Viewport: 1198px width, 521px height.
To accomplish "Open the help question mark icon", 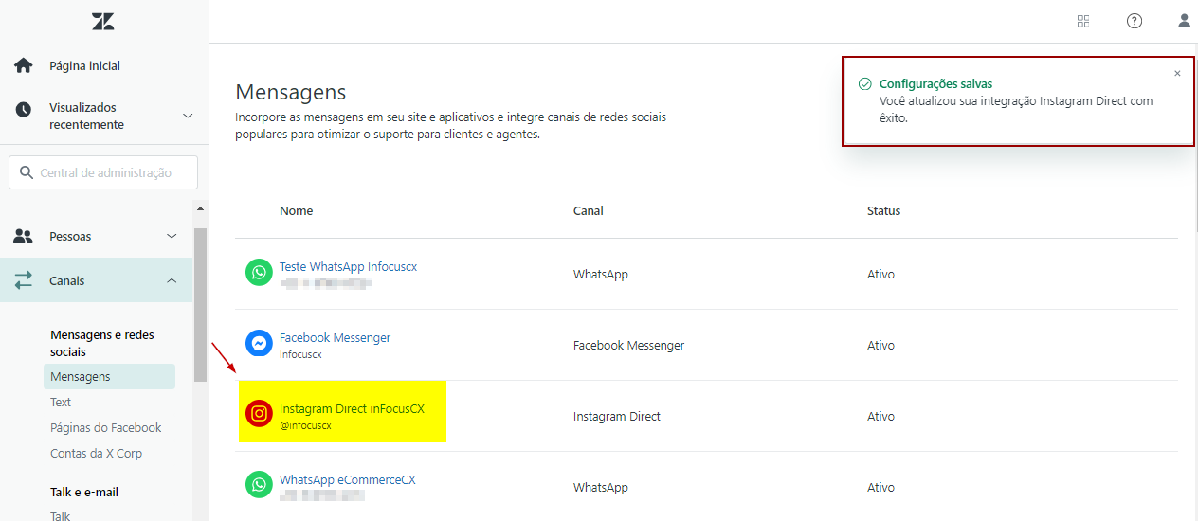I will (x=1134, y=21).
